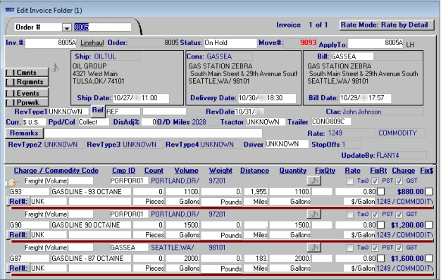The width and height of the screenshot is (441, 280).
Task: Open the RevType1 UNKNOWN dropdown
Action: (x=68, y=111)
